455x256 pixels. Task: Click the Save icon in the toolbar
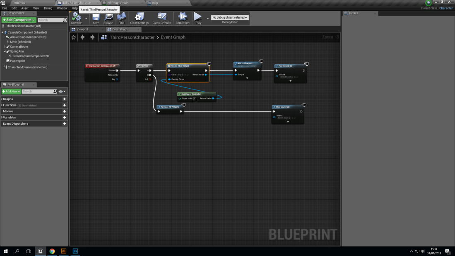[x=96, y=17]
